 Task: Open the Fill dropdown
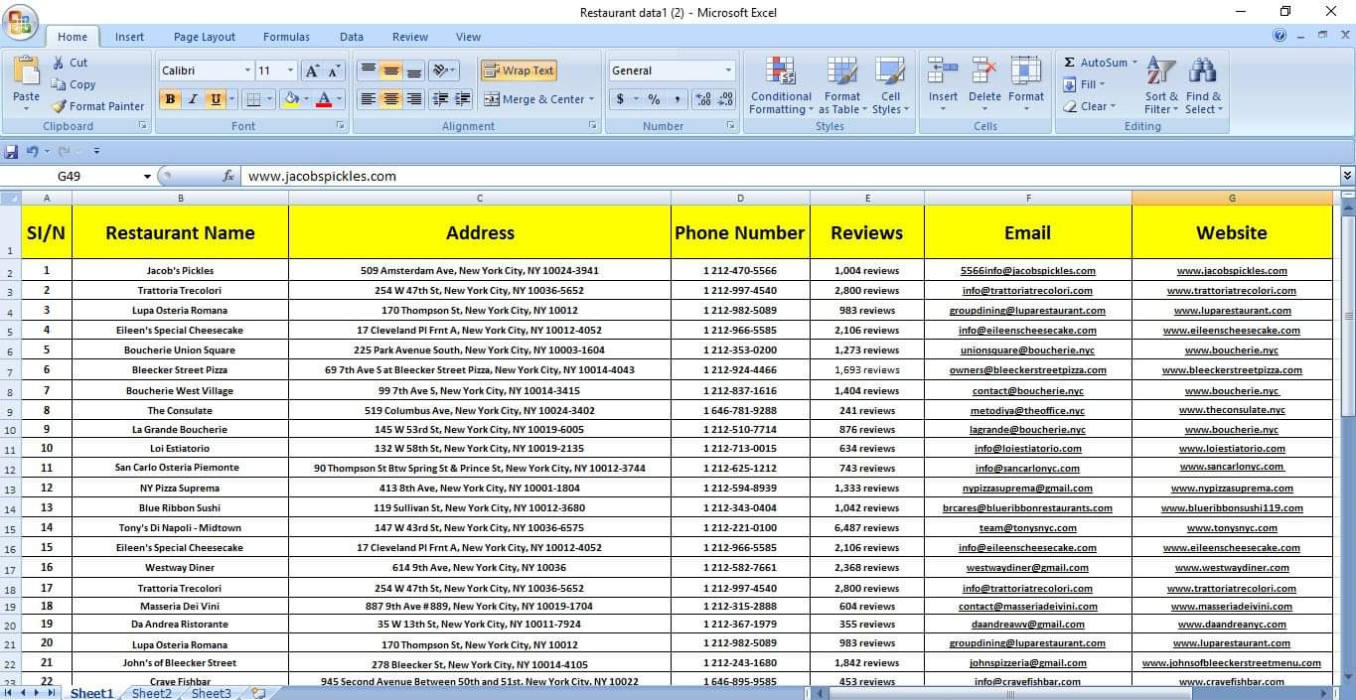click(1085, 84)
